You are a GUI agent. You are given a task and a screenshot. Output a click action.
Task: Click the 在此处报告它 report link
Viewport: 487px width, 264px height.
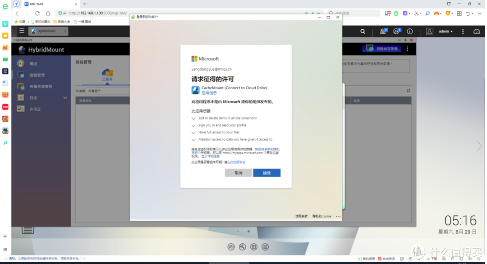pos(236,162)
